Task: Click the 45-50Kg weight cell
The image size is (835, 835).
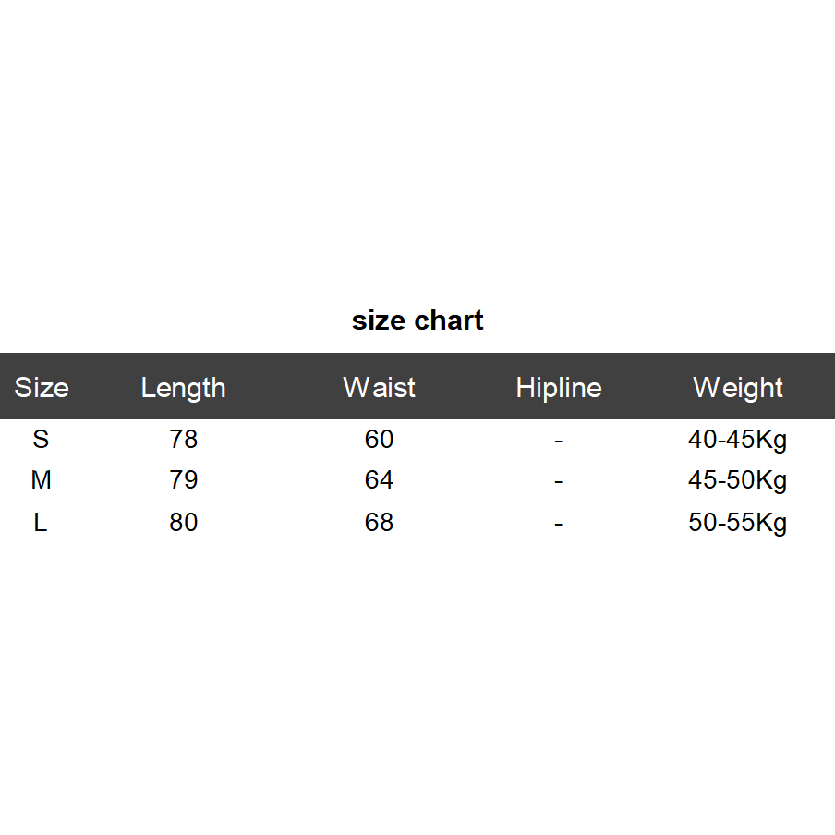Action: pos(737,481)
